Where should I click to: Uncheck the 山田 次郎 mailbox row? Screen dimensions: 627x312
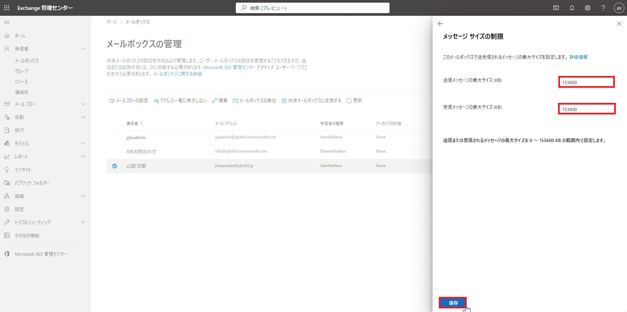click(x=115, y=166)
